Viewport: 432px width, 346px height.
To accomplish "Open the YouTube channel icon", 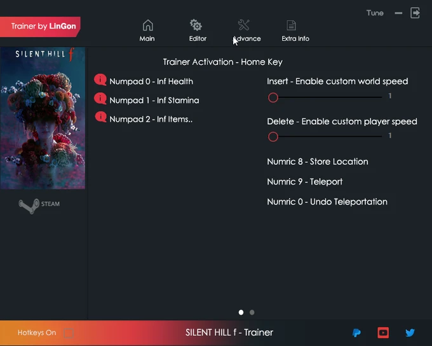I will (383, 333).
